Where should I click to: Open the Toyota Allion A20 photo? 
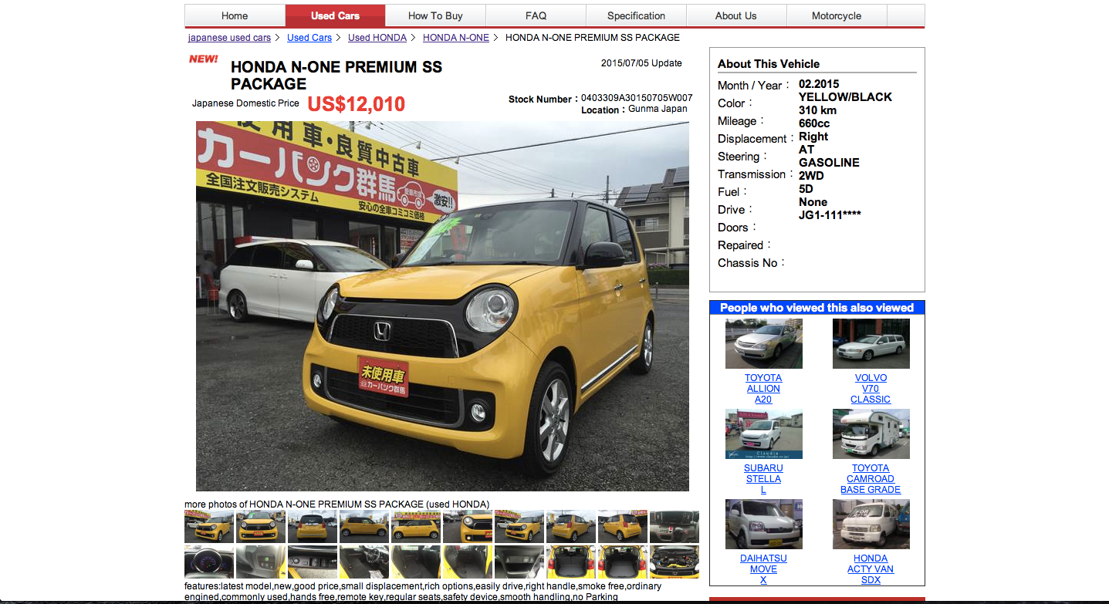763,344
